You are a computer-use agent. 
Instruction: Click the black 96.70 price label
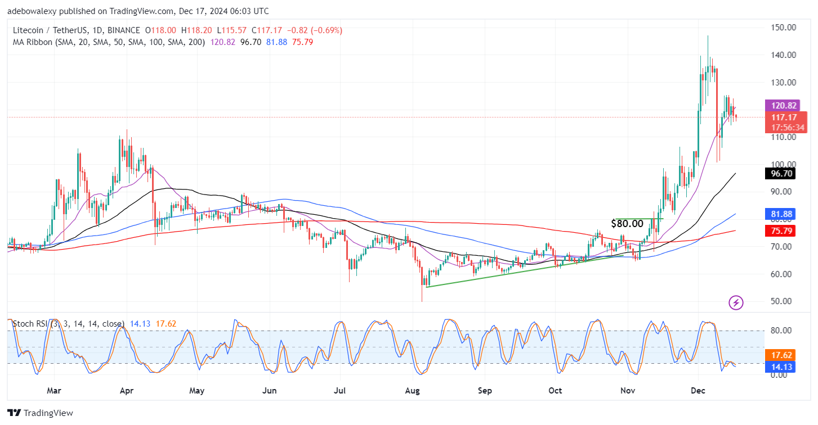coord(779,174)
